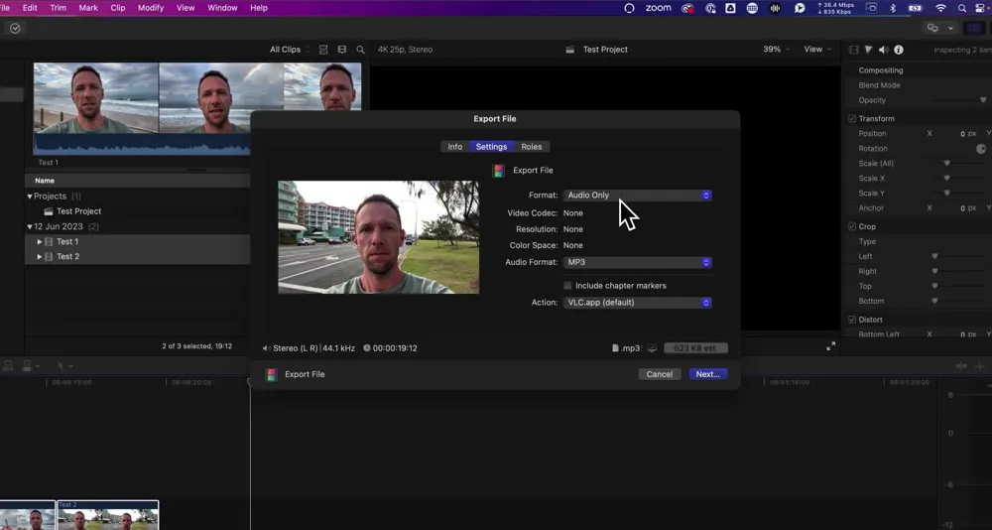
Task: Switch to the audio inspector speaker icon
Action: coord(883,50)
